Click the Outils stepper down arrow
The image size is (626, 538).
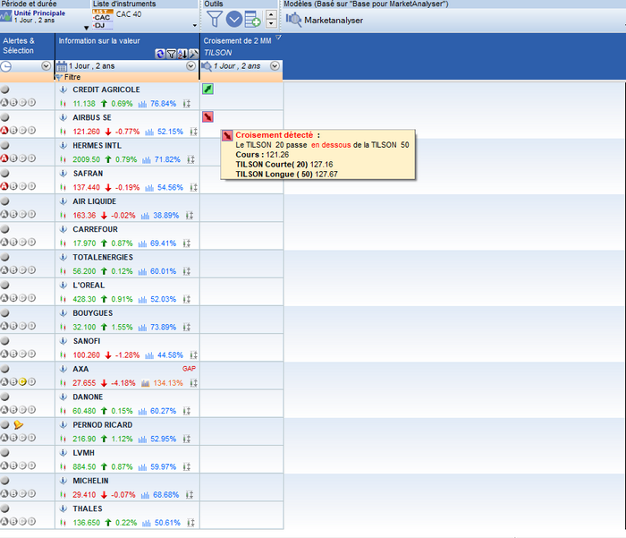(271, 23)
